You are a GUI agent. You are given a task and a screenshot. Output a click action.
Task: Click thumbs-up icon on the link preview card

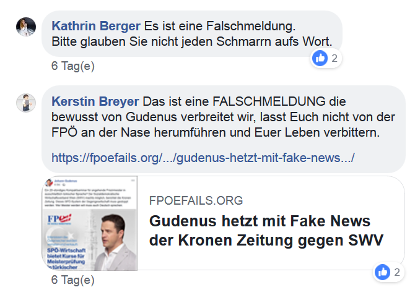pyautogui.click(x=382, y=272)
